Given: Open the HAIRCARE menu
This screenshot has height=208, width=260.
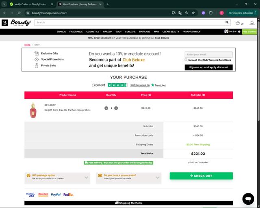Looking at the screenshot, I should (x=145, y=32).
